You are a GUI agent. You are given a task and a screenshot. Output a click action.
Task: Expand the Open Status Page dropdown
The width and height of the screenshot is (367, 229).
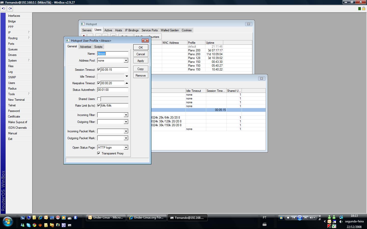[x=126, y=148]
